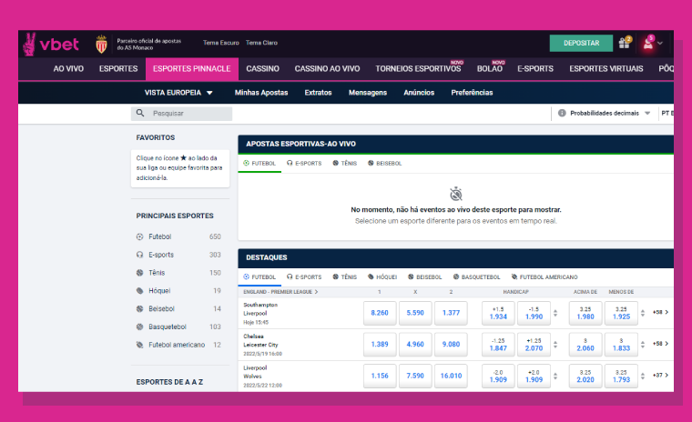Screen dimensions: 692x422
Task: Select Hóquei icon in sidebar
Action: [x=140, y=291]
